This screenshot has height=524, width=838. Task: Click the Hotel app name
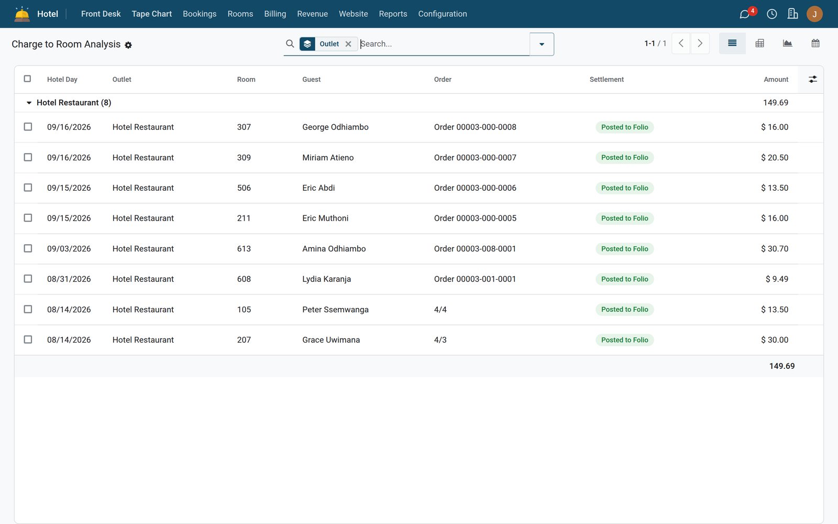[48, 14]
